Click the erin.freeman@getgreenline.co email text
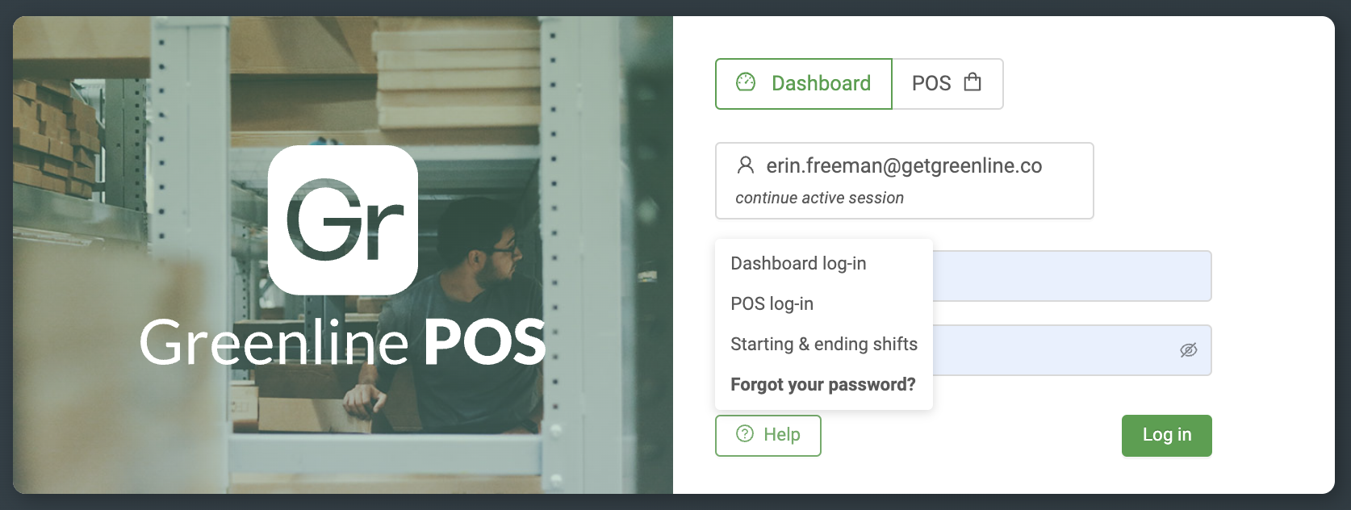This screenshot has height=510, width=1351. tap(904, 166)
